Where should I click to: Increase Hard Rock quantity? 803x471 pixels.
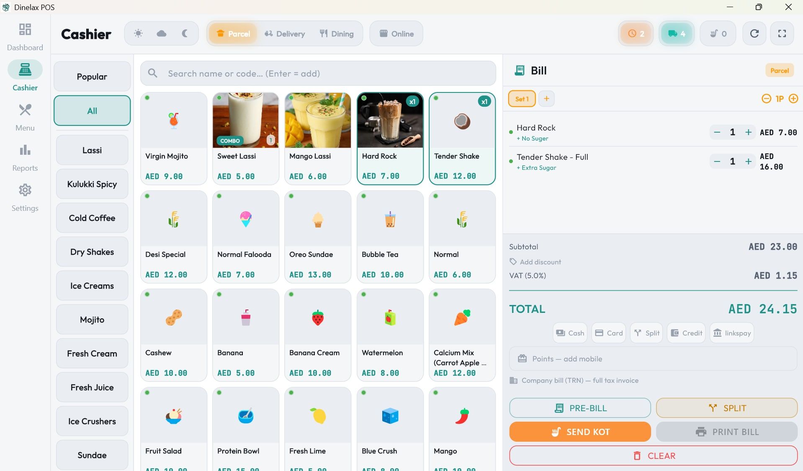point(749,132)
